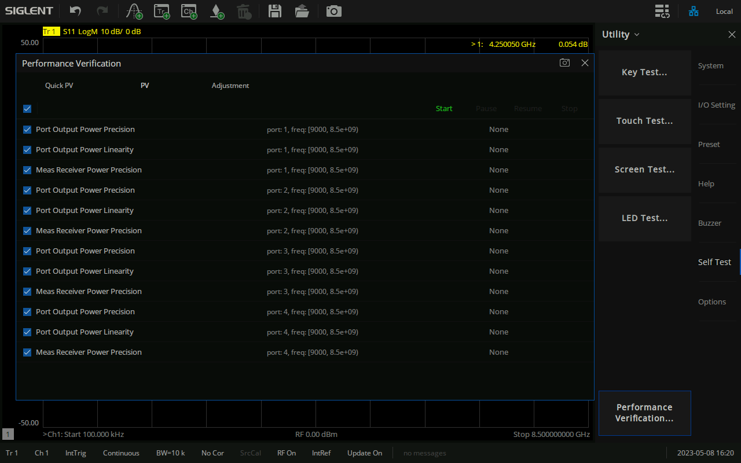This screenshot has height=463, width=741.
Task: Expand the Utility menu dropdown
Action: 621,35
